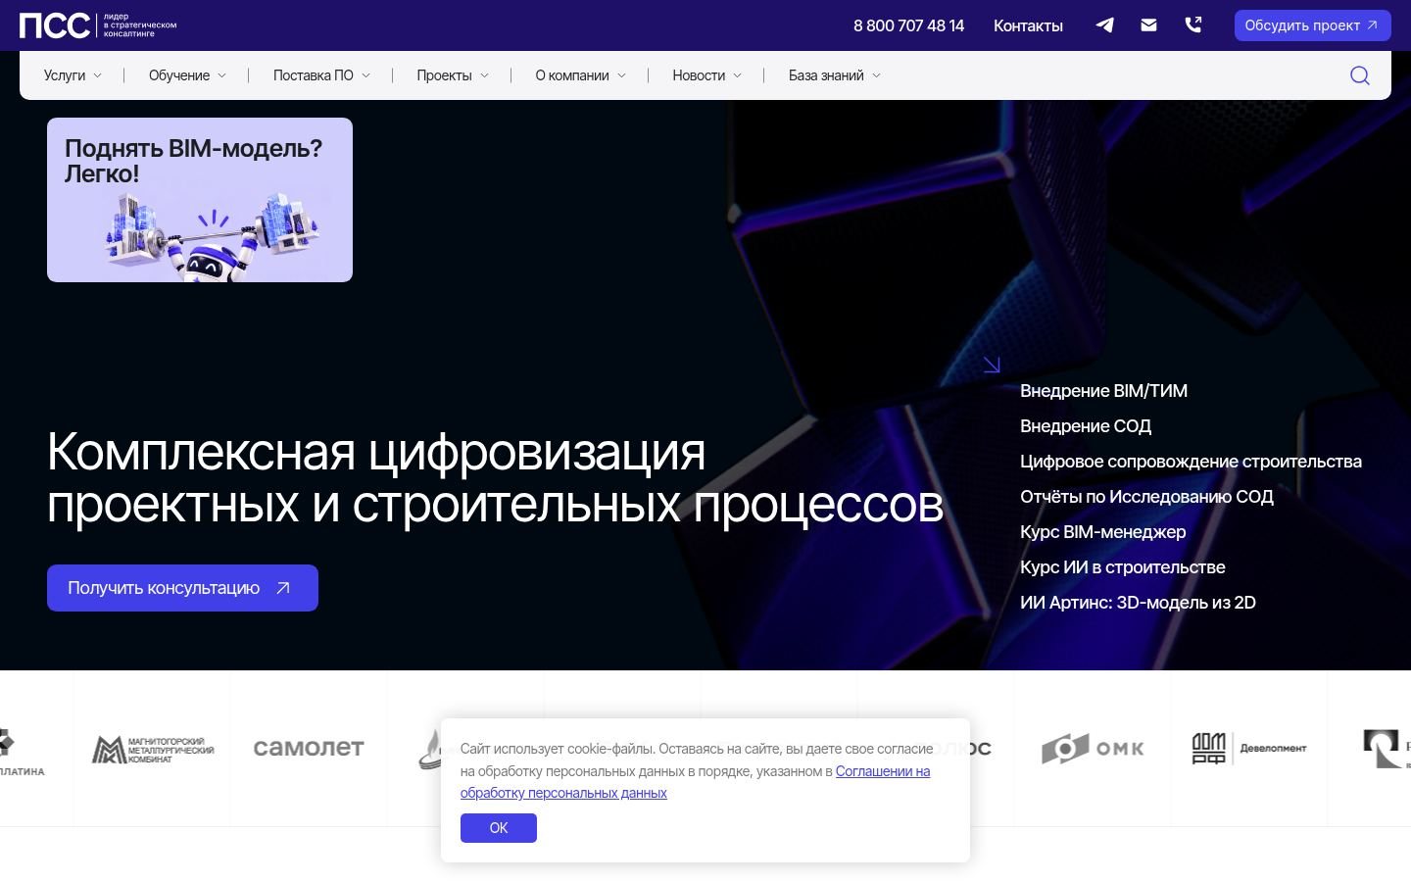Open Отчёты по Исследованию СОД link

(1146, 497)
